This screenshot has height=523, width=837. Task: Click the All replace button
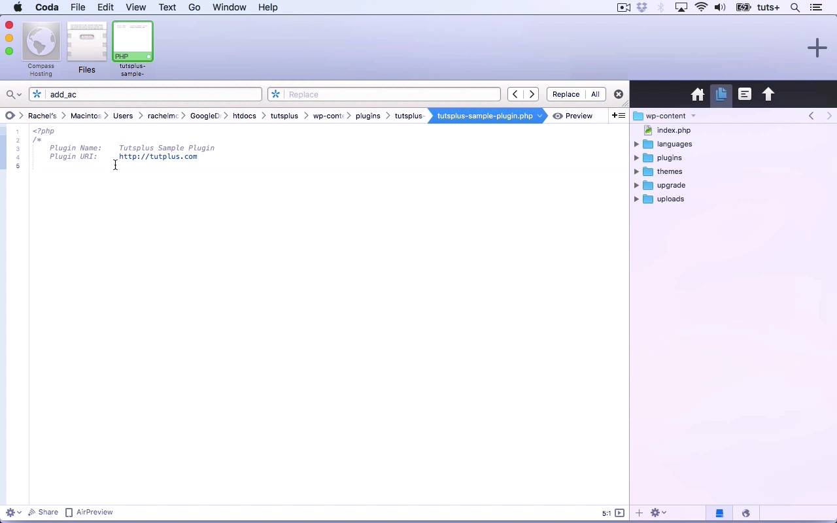[595, 94]
